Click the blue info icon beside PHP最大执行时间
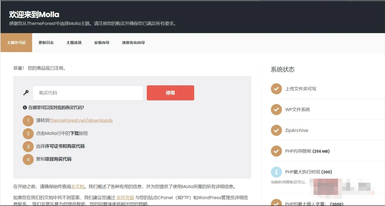Screen dimensions: 385x206 (x=276, y=172)
